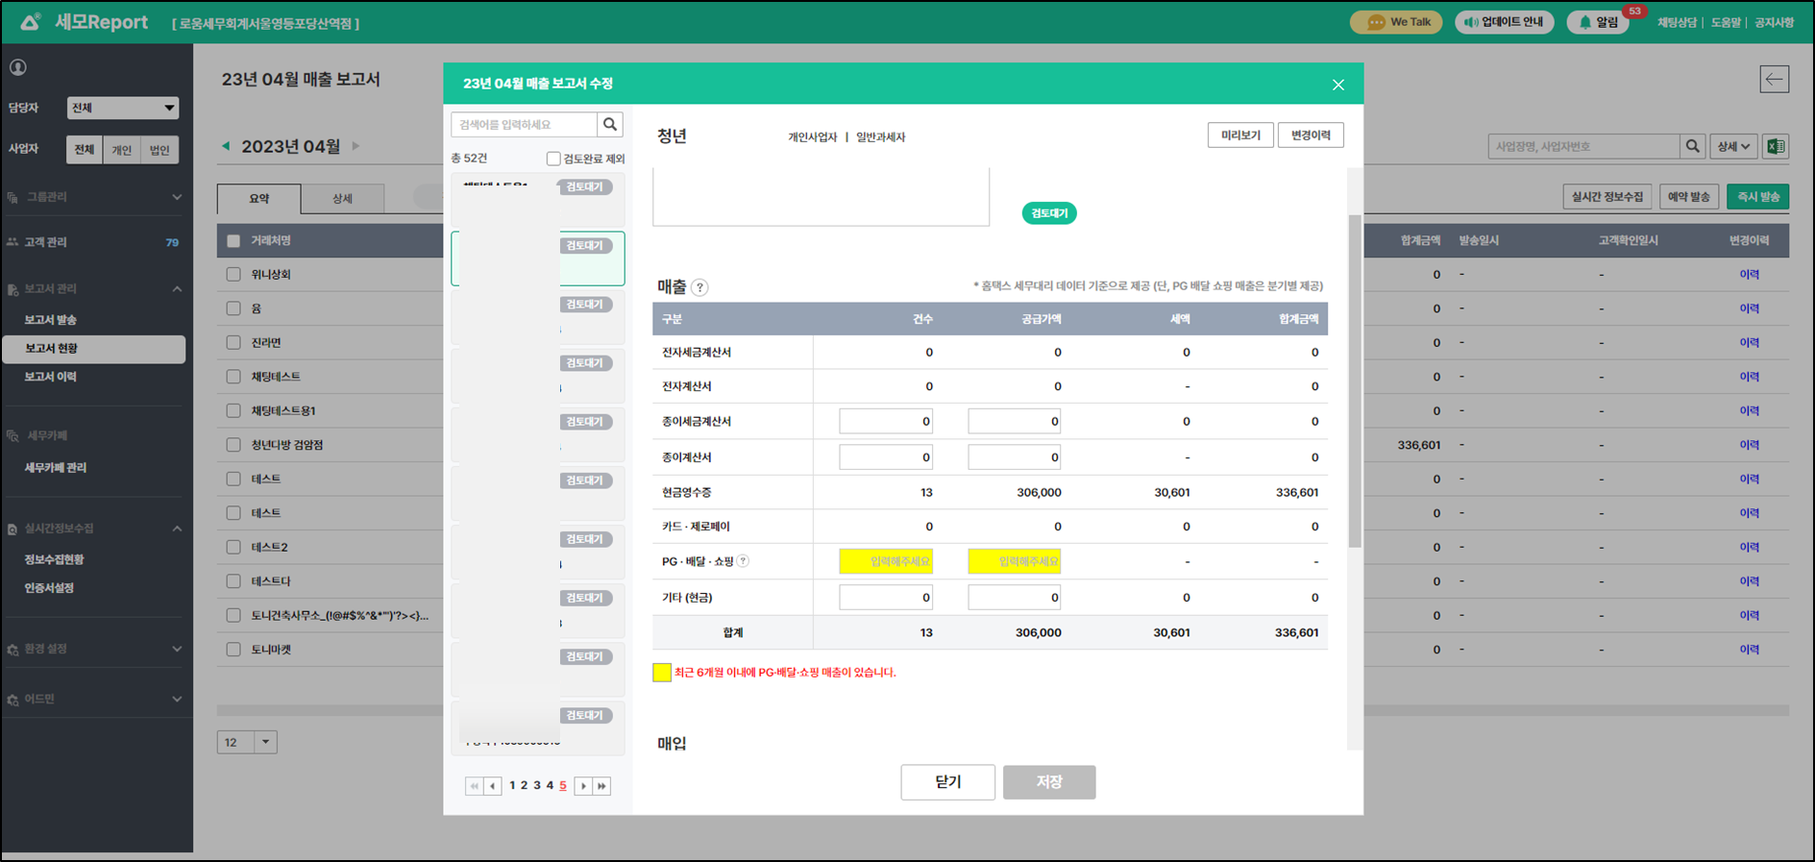Image resolution: width=1815 pixels, height=862 pixels.
Task: Open the 담당자 전체 dropdown
Action: coord(122,108)
